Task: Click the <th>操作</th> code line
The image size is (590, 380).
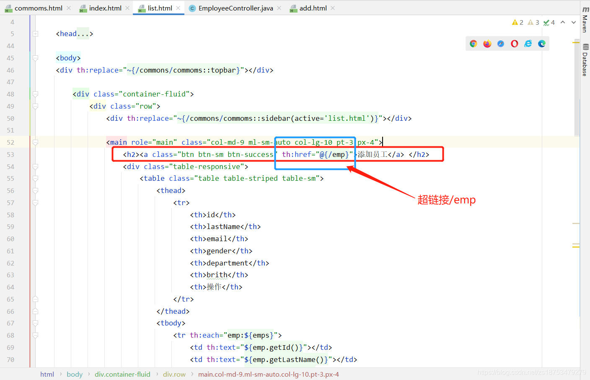Action: coord(216,287)
